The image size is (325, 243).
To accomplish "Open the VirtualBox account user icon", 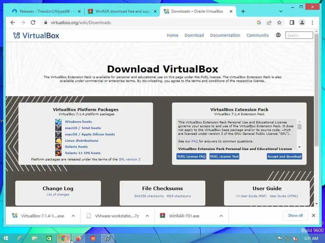I will click(x=278, y=35).
